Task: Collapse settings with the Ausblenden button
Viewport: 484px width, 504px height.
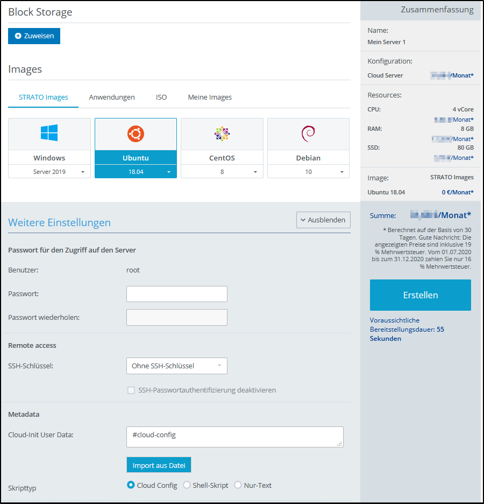Action: point(323,220)
